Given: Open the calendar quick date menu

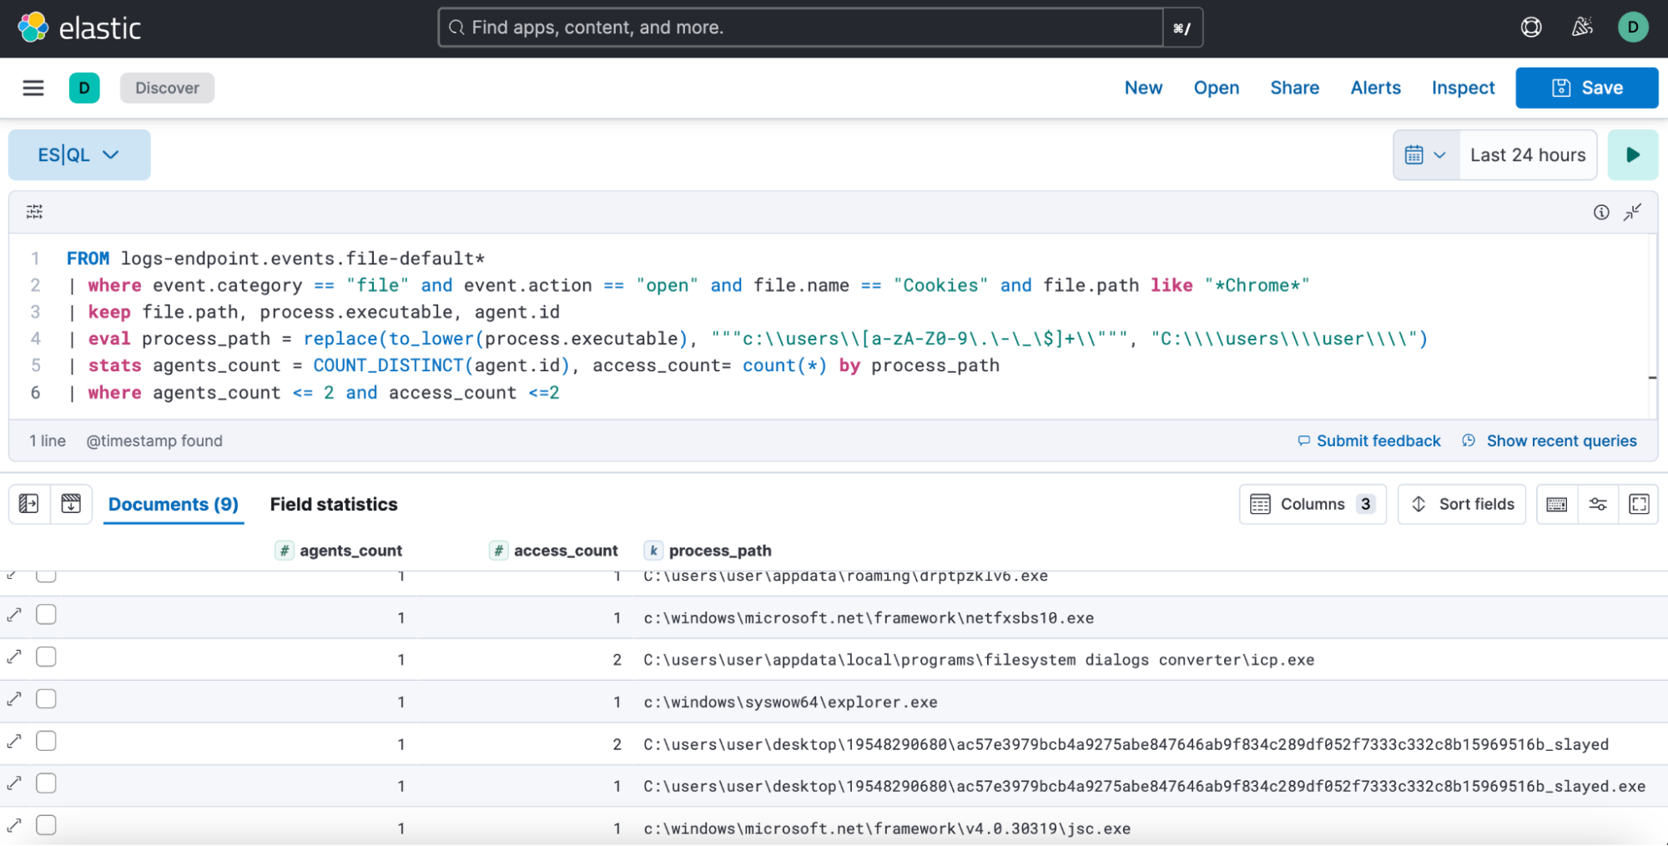Looking at the screenshot, I should 1425,155.
